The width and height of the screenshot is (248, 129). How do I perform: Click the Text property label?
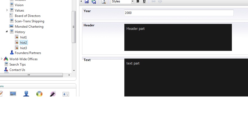click(x=87, y=60)
